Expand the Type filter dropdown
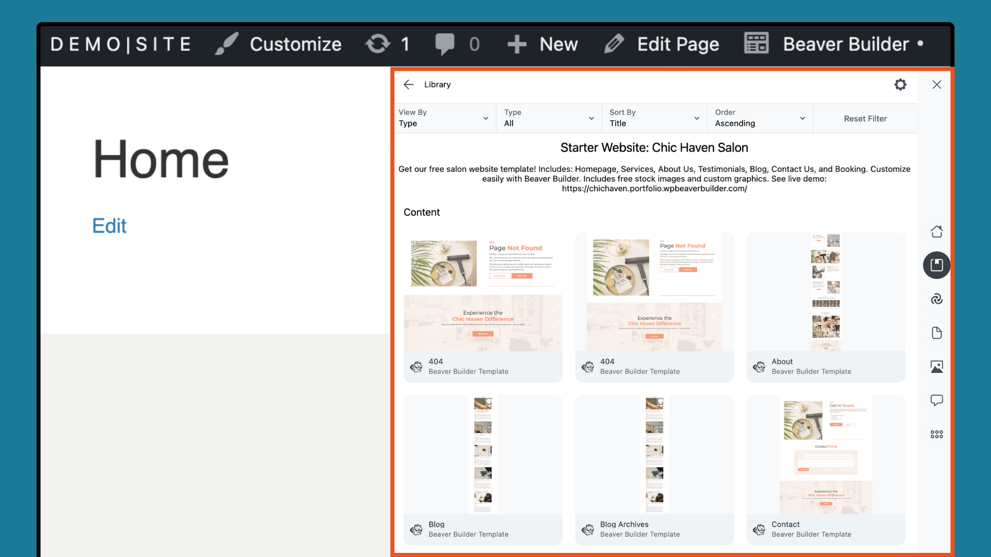991x557 pixels. click(549, 118)
